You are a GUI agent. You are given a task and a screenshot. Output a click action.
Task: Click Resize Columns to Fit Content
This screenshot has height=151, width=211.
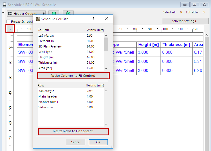click(73, 76)
